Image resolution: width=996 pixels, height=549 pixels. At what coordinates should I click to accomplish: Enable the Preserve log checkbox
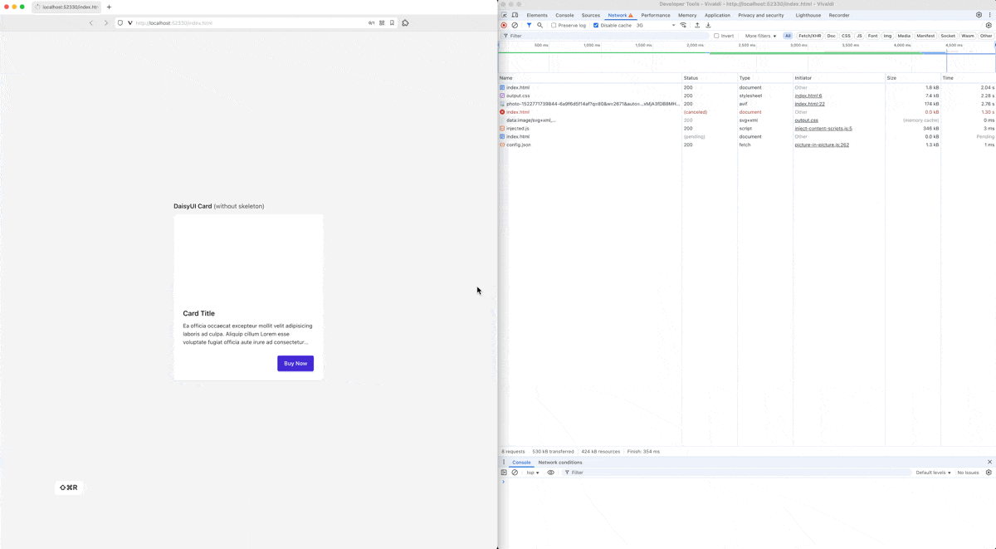(x=554, y=26)
